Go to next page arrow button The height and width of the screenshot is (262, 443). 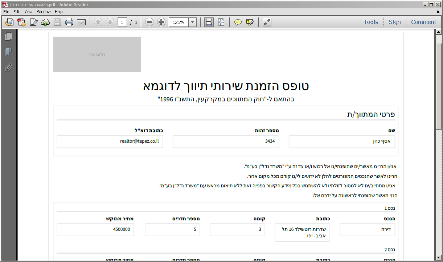110,22
